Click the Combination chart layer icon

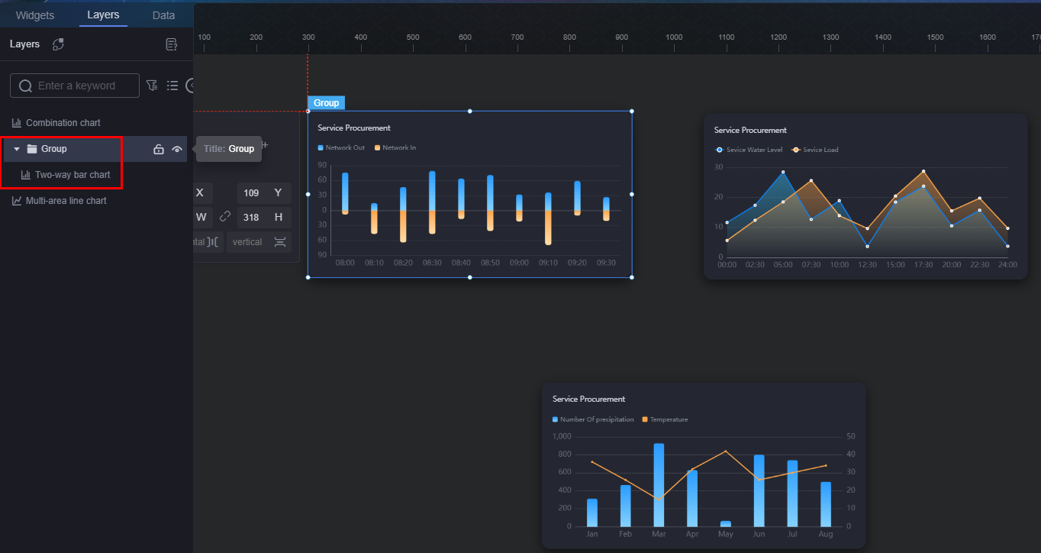[x=17, y=123]
